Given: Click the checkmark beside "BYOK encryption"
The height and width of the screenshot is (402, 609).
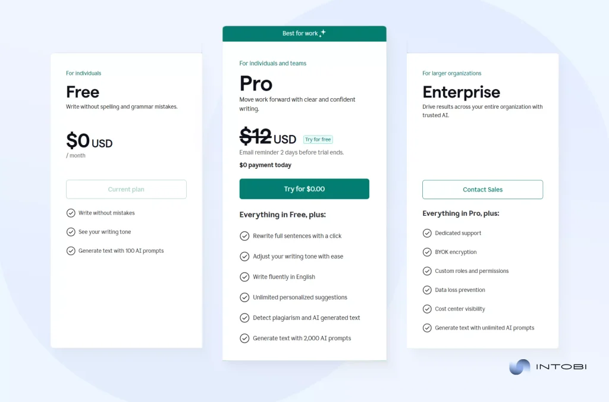Looking at the screenshot, I should (427, 252).
